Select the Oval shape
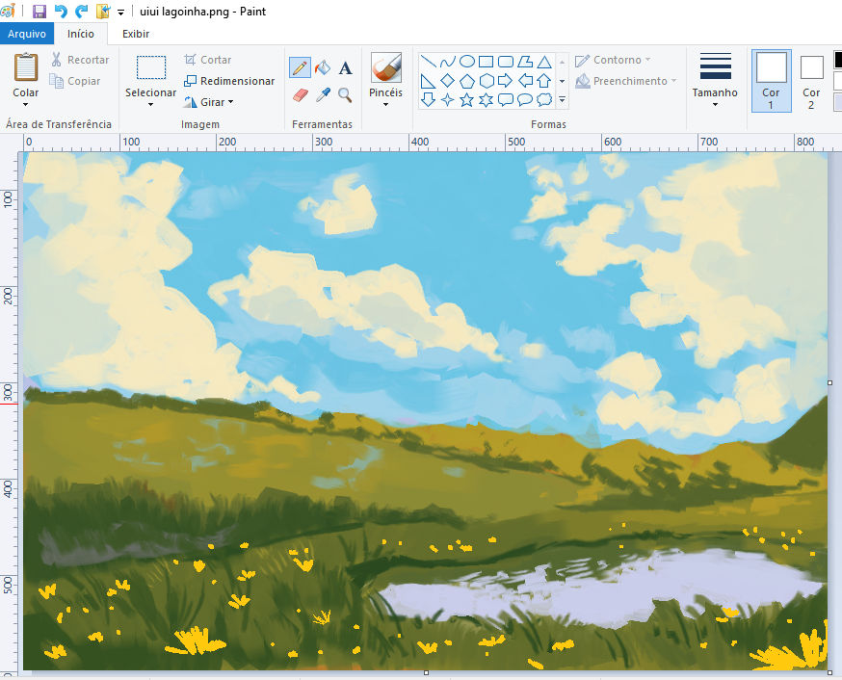The width and height of the screenshot is (842, 680). coord(468,62)
